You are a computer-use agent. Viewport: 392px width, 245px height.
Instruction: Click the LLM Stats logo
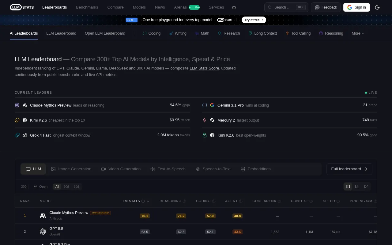(x=22, y=7)
